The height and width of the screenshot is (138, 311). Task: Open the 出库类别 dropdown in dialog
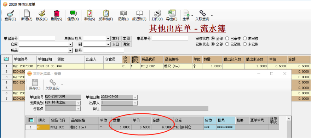(78, 103)
